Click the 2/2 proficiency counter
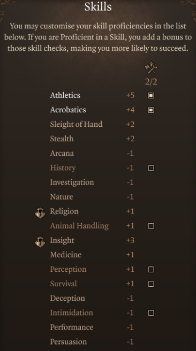The width and height of the screenshot is (196, 351). [x=151, y=82]
